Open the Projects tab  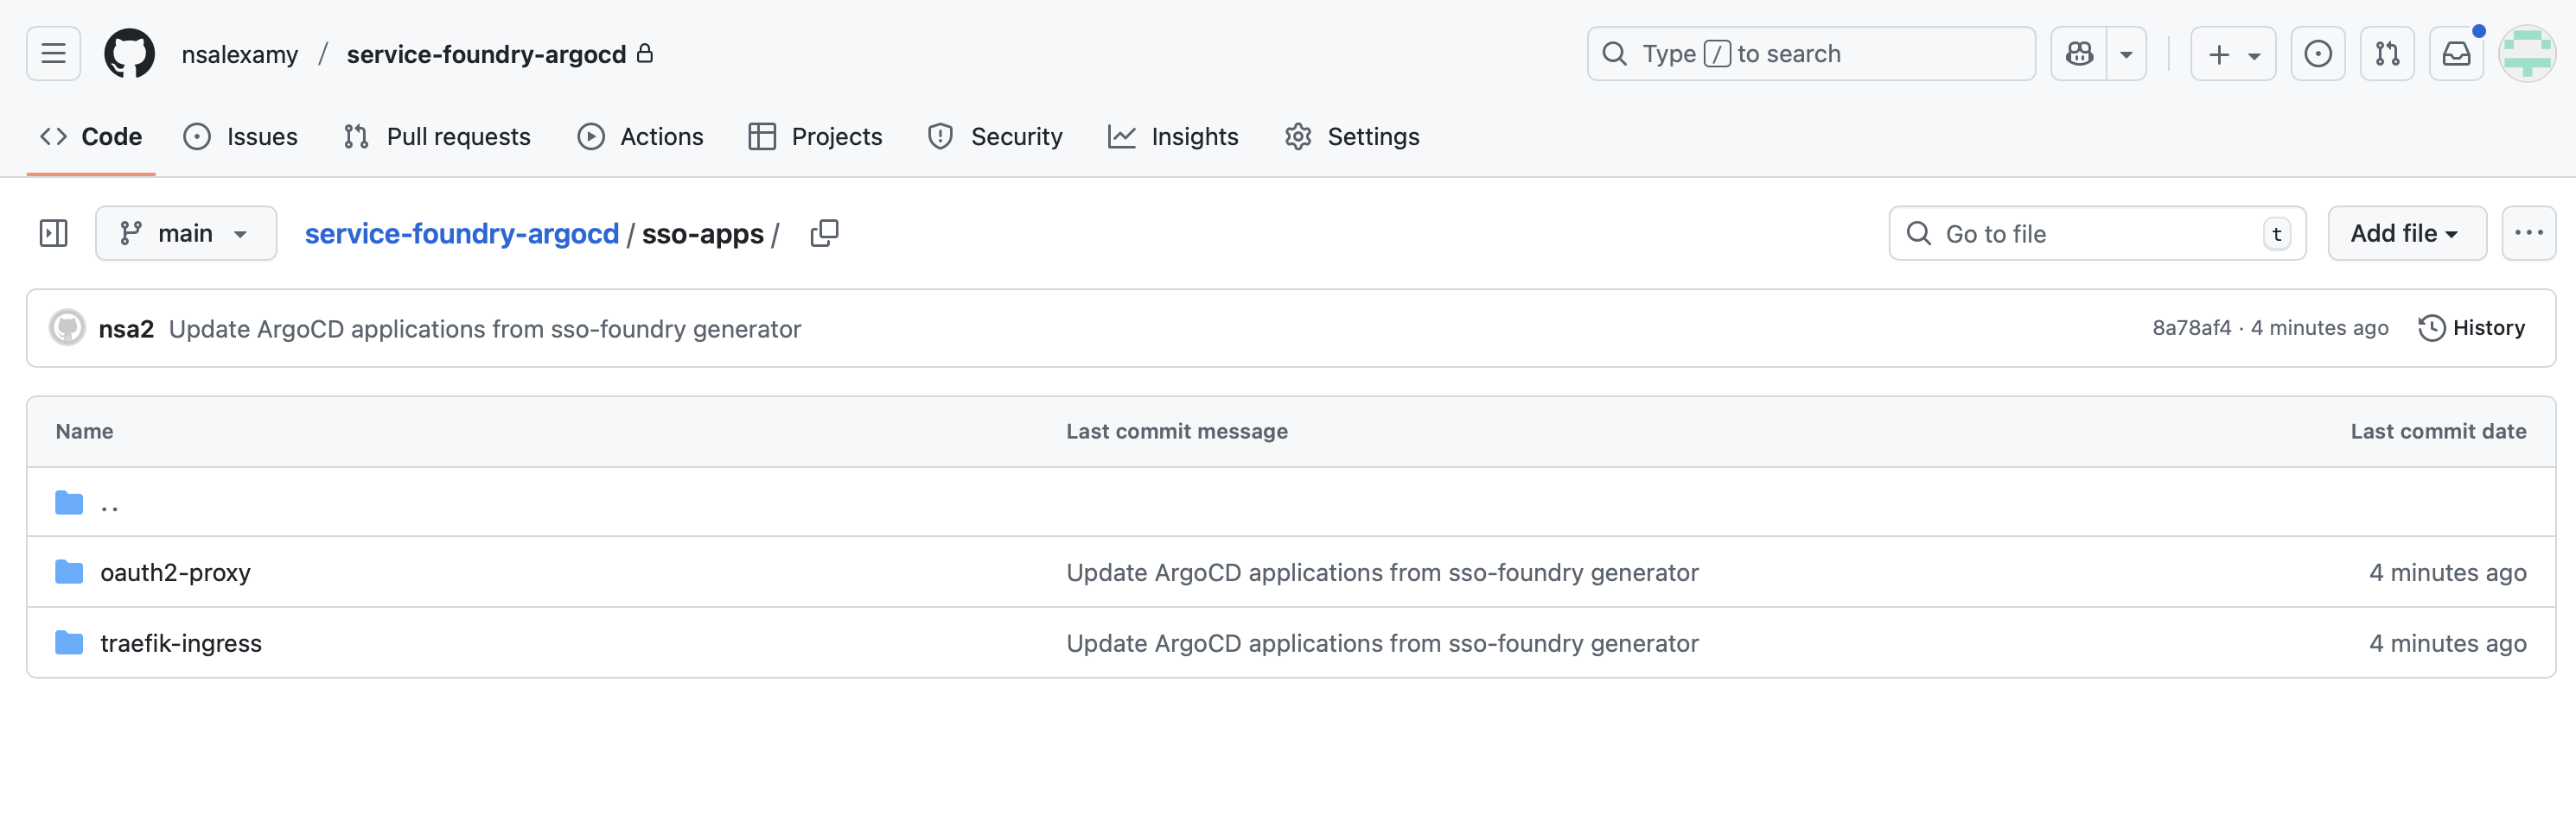816,136
